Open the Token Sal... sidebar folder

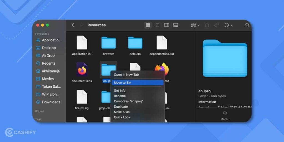[x=49, y=87]
